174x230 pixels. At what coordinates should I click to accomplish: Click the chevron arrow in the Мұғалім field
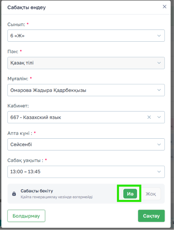point(159,90)
